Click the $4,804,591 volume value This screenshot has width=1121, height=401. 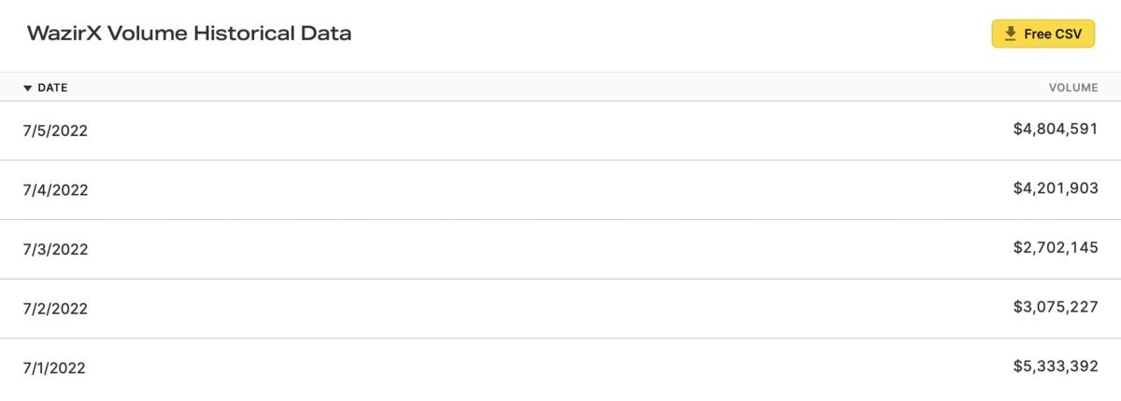point(1056,130)
